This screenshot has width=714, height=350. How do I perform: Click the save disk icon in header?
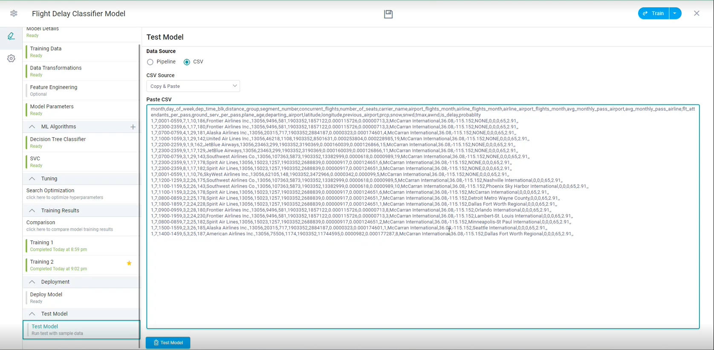tap(388, 14)
